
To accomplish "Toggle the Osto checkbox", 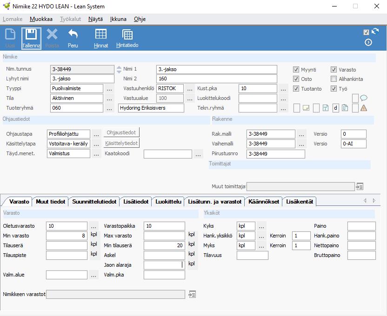I will (296, 79).
